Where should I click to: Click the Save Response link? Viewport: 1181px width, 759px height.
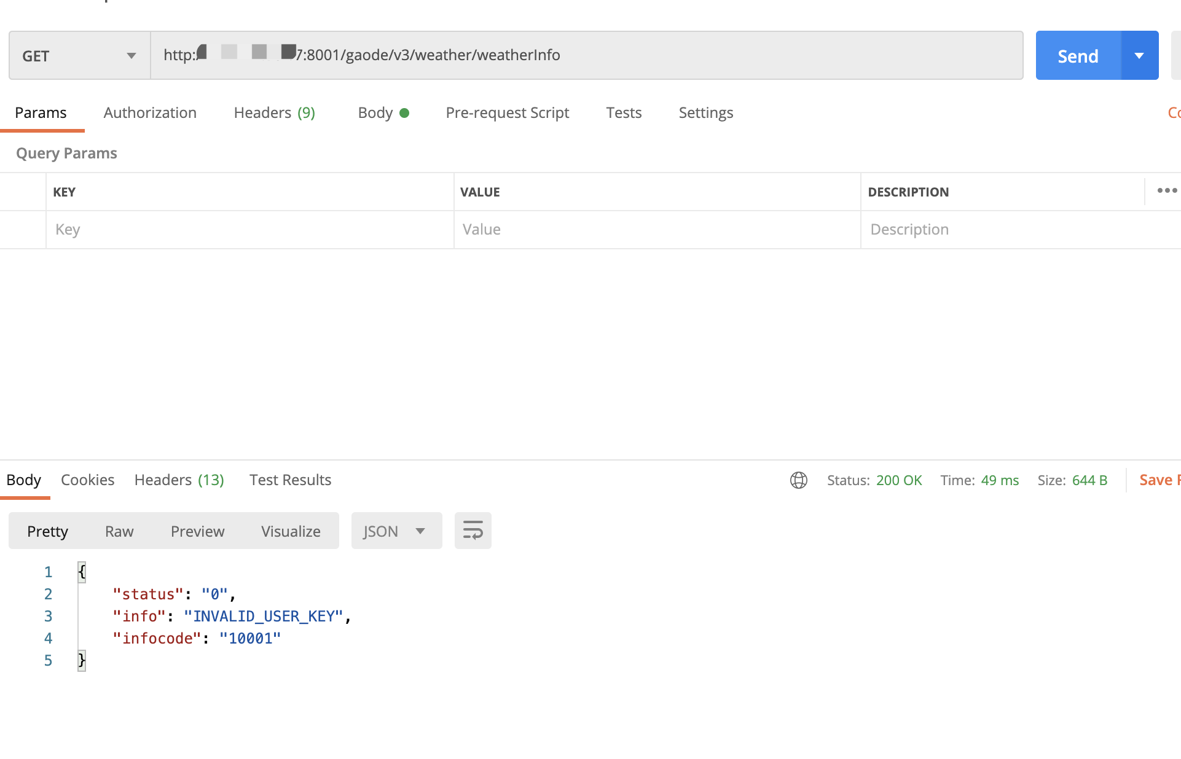pyautogui.click(x=1158, y=480)
